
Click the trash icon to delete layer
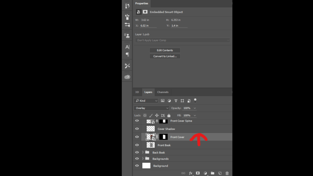(x=227, y=173)
